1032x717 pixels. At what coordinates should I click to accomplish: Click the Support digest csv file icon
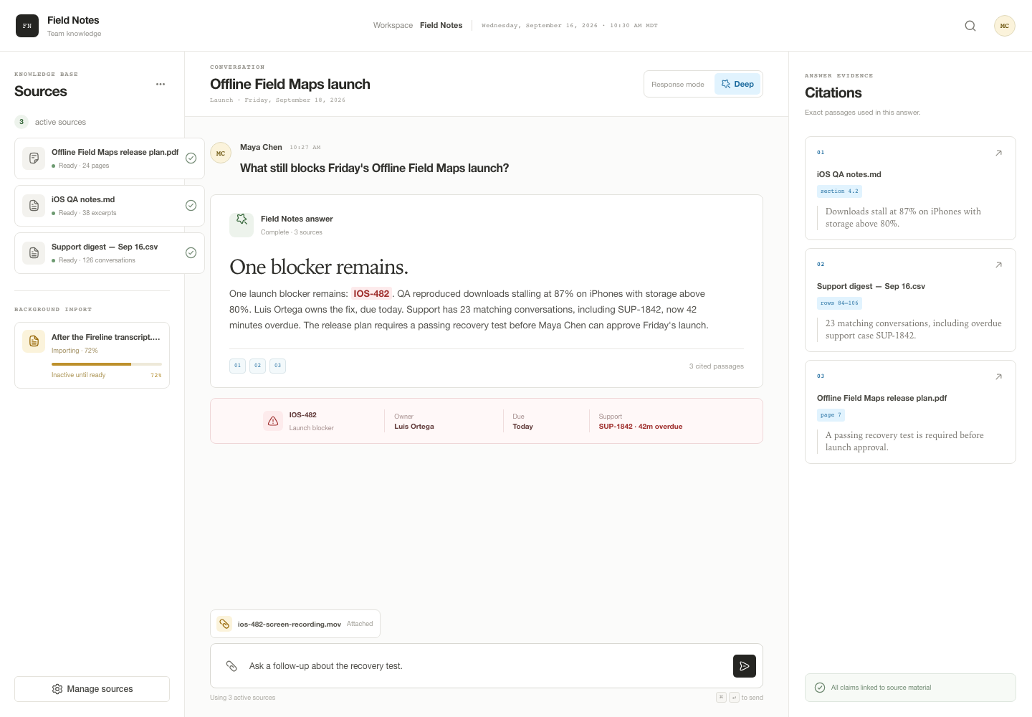34,252
